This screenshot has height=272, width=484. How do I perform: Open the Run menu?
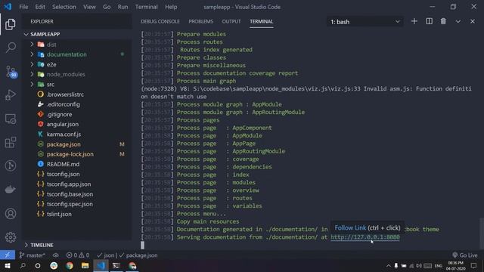pos(123,7)
